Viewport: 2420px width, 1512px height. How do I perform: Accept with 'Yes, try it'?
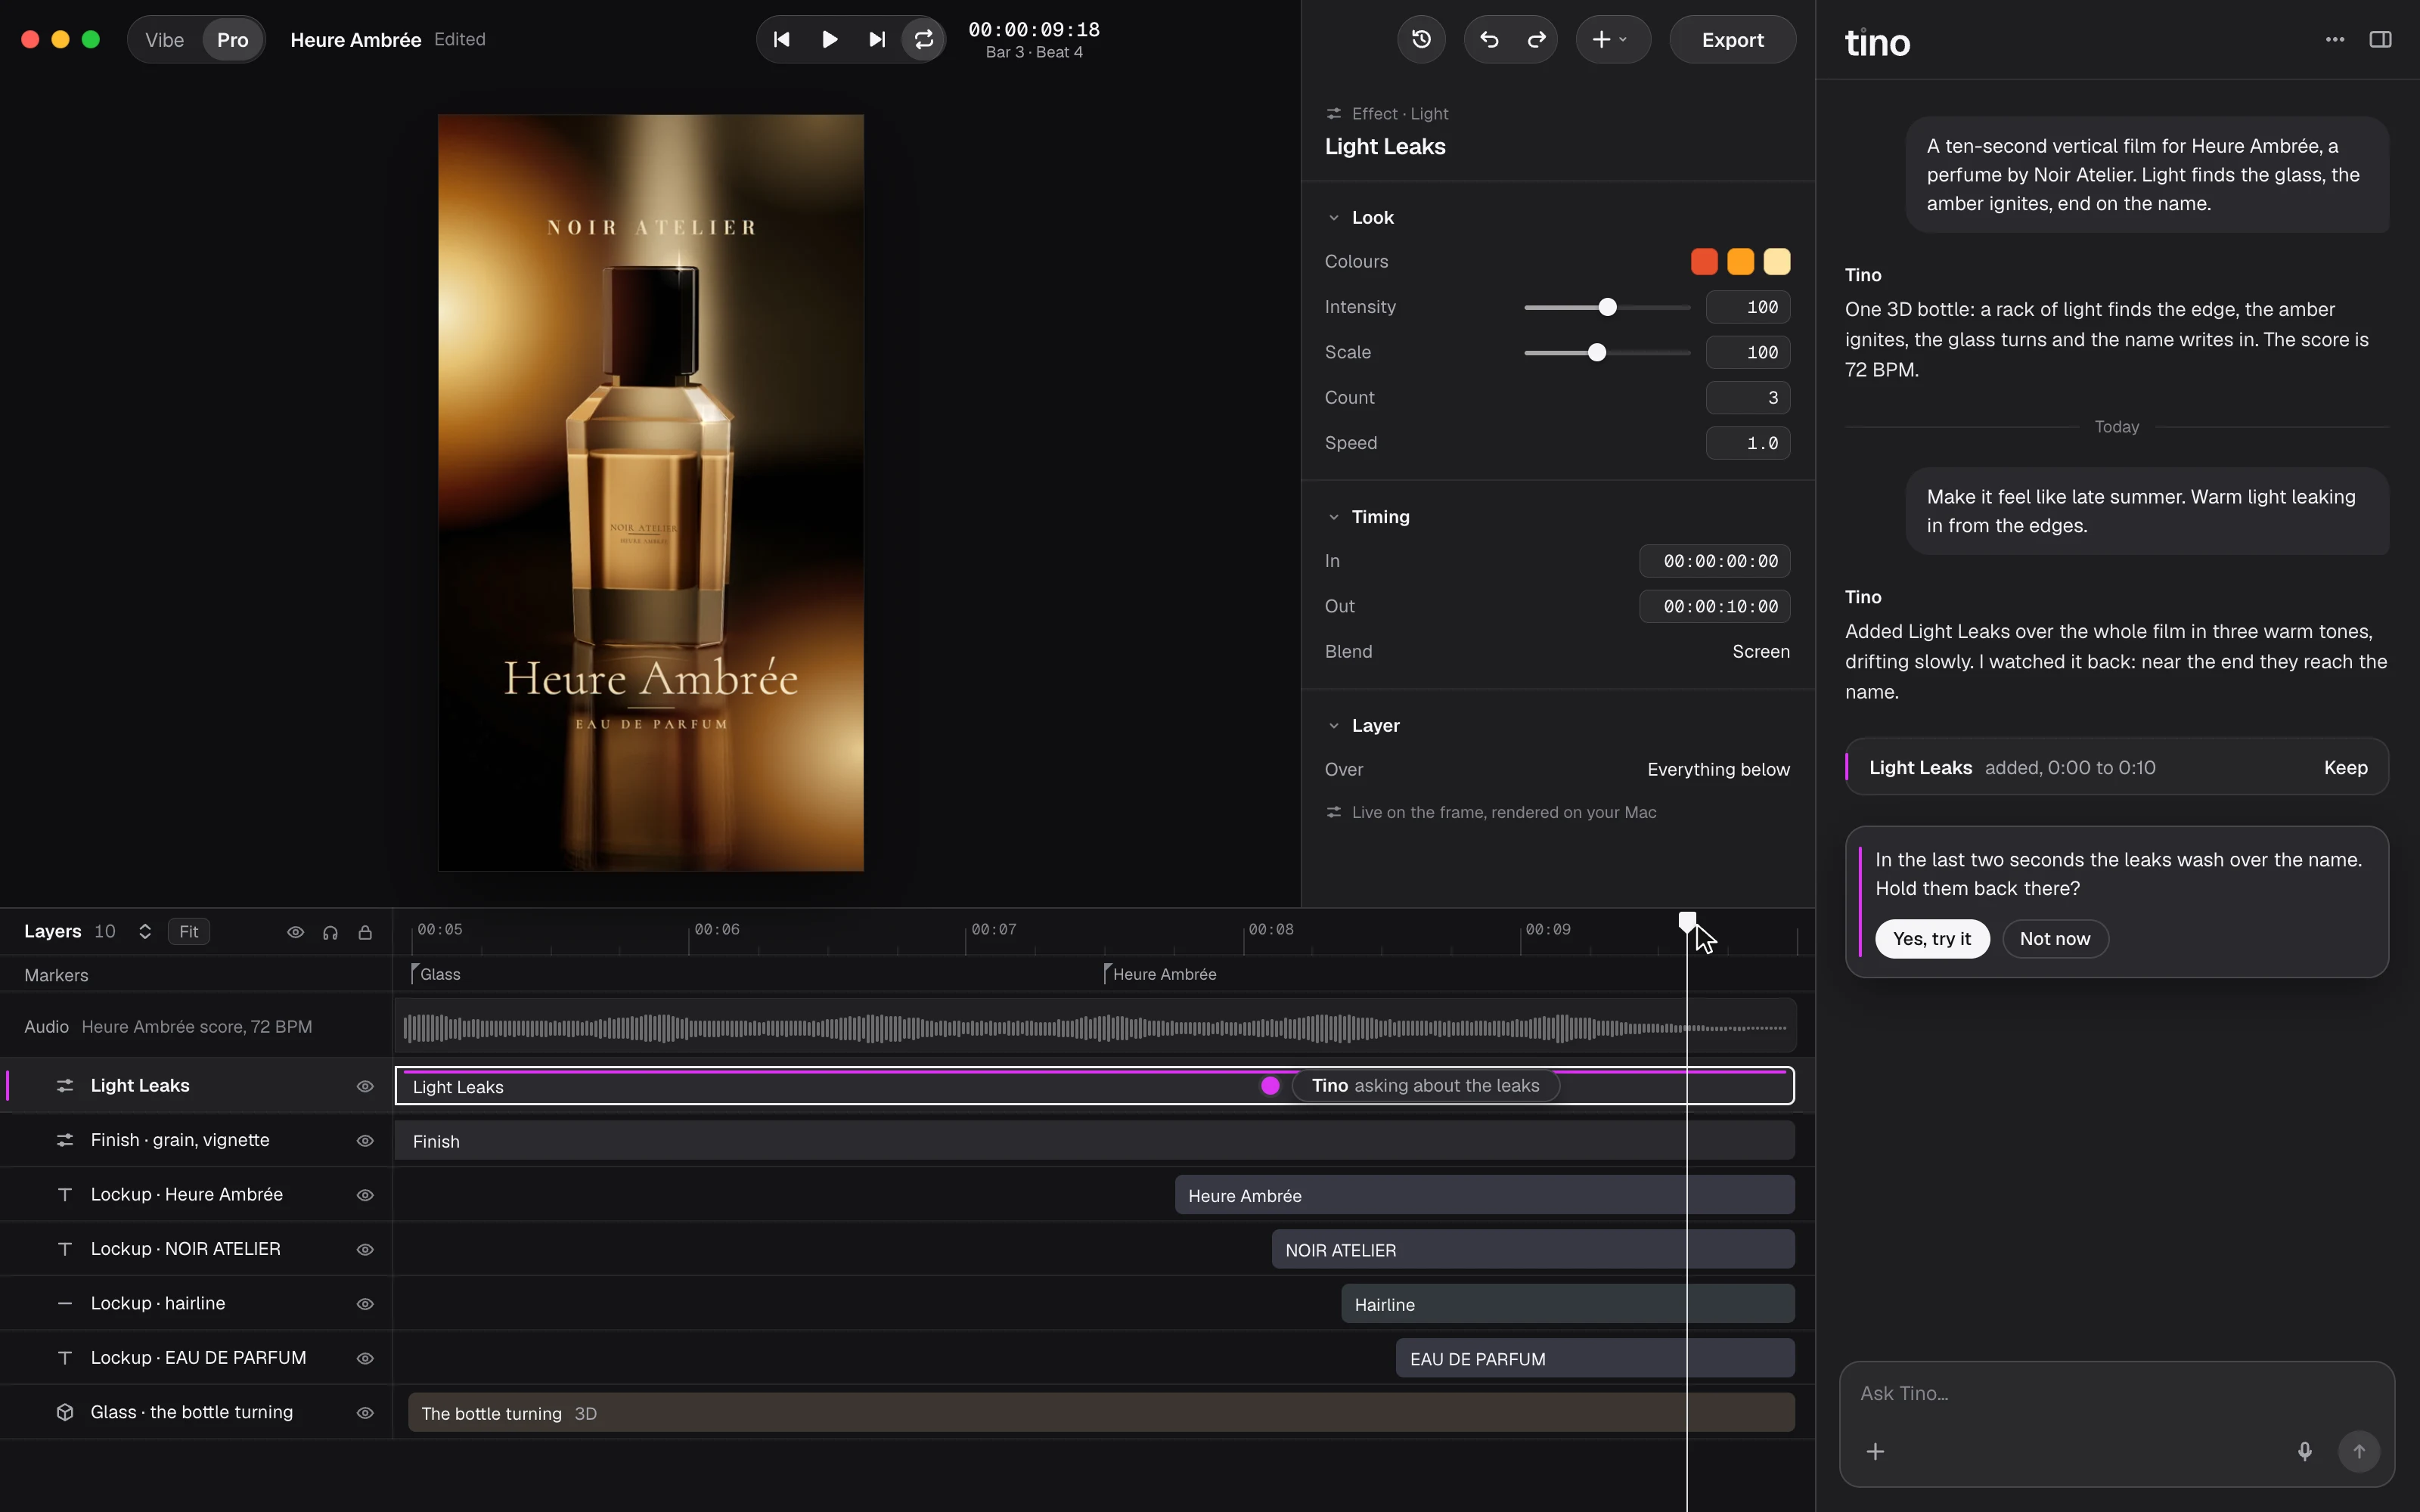(x=1931, y=939)
